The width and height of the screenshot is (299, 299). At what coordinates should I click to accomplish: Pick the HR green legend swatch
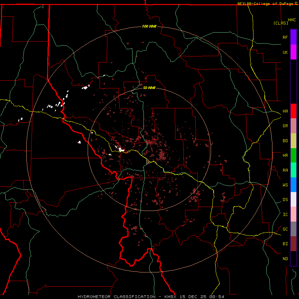click(x=293, y=155)
